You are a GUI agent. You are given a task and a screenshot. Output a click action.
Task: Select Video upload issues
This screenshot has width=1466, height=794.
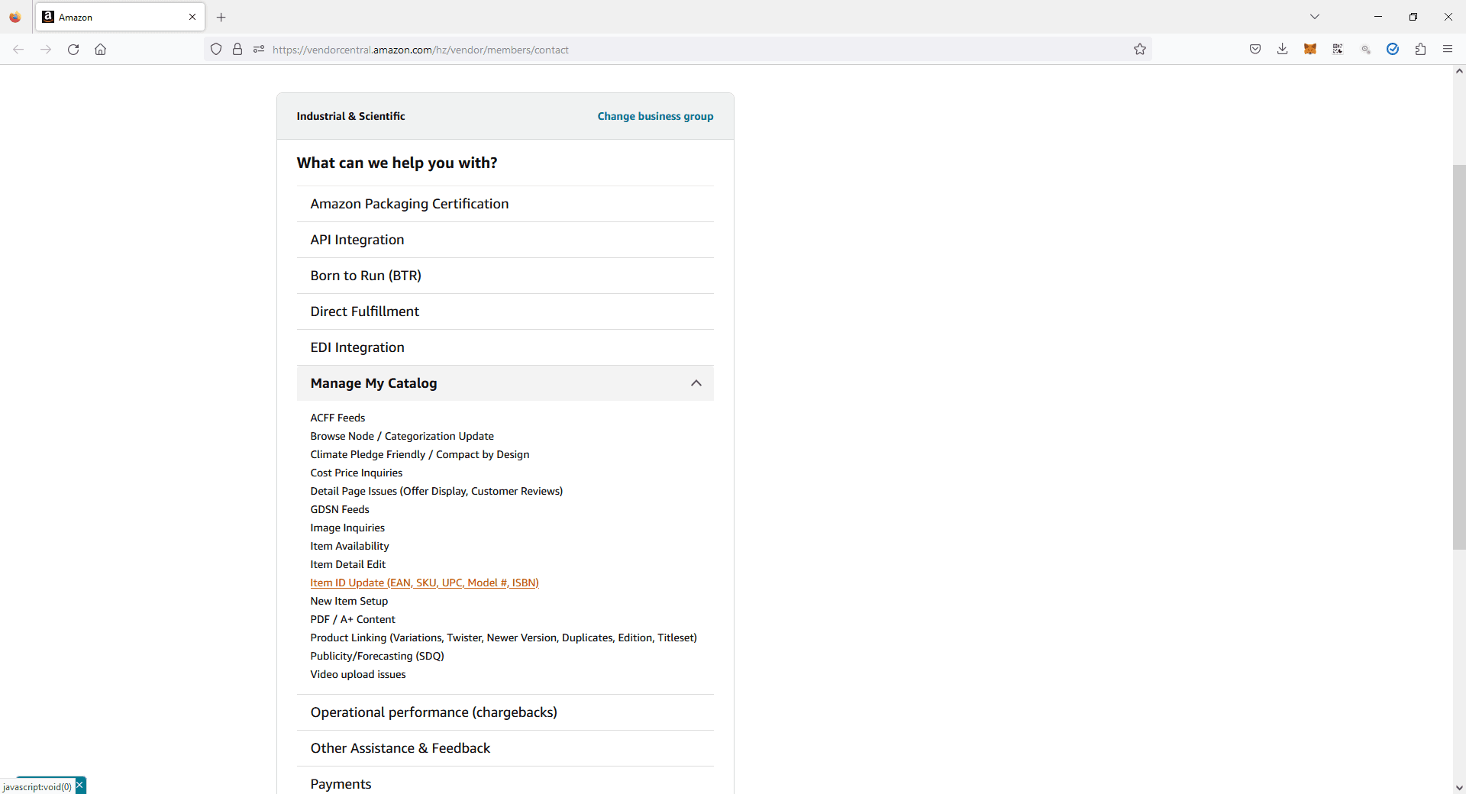tap(358, 674)
